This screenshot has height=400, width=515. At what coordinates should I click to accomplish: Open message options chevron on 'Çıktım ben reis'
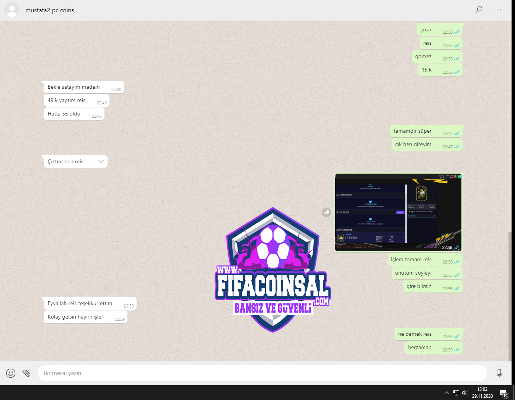[x=101, y=161]
